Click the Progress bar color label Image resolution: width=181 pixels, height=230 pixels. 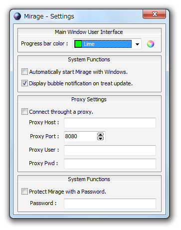[x=44, y=43]
